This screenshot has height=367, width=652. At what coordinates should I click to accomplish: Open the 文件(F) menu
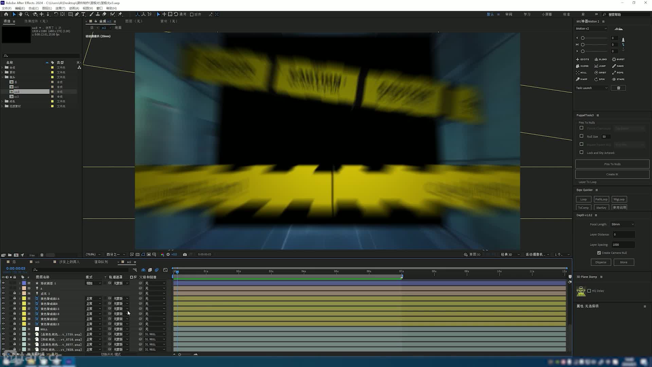tap(6, 8)
